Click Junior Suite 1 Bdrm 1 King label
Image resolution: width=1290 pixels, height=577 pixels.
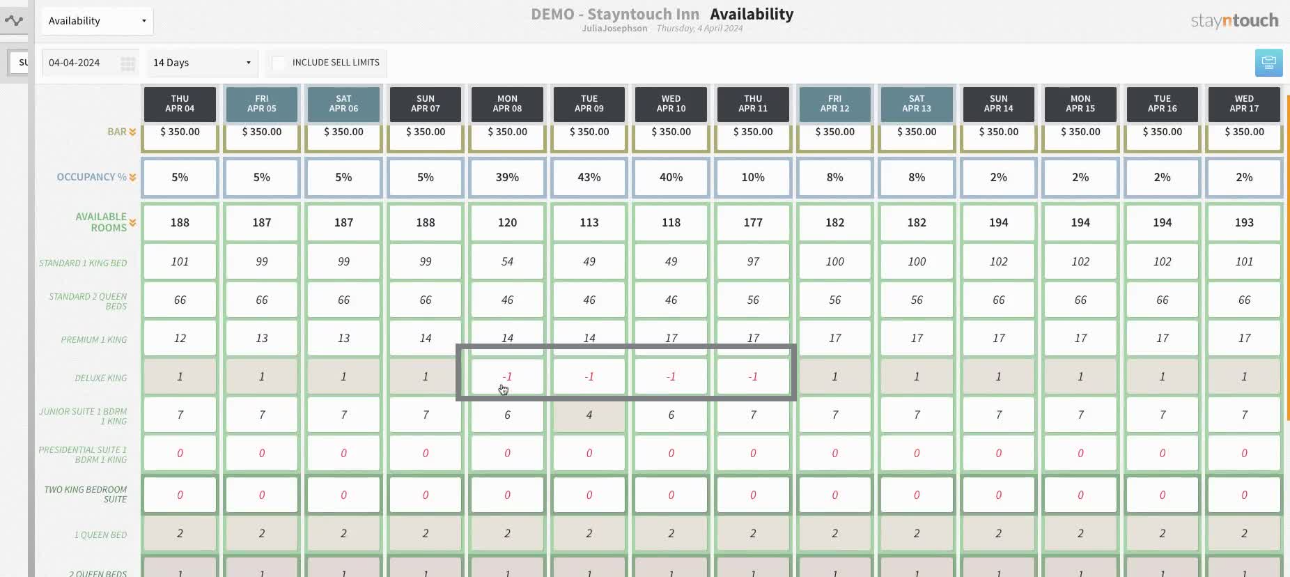click(x=83, y=416)
